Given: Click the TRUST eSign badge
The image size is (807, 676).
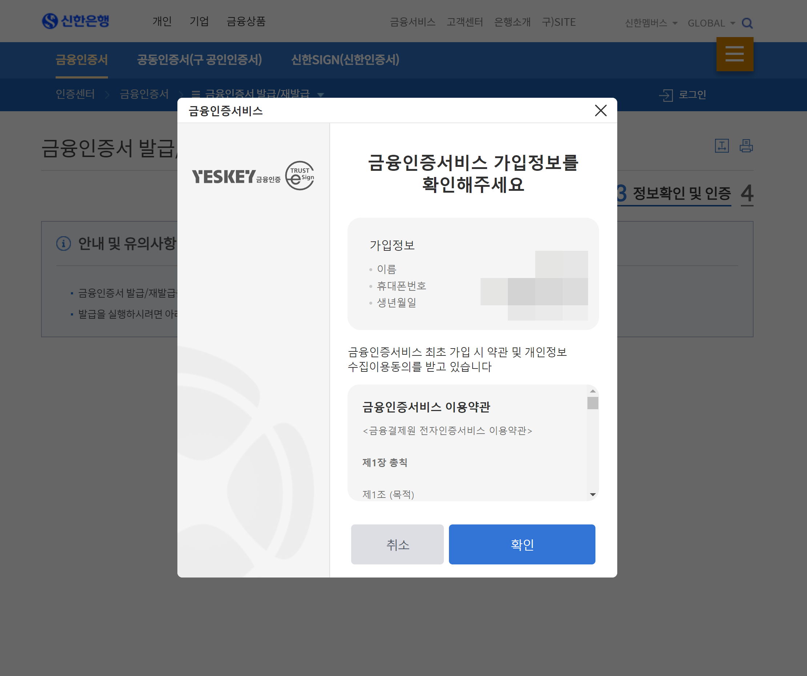Looking at the screenshot, I should [x=300, y=175].
